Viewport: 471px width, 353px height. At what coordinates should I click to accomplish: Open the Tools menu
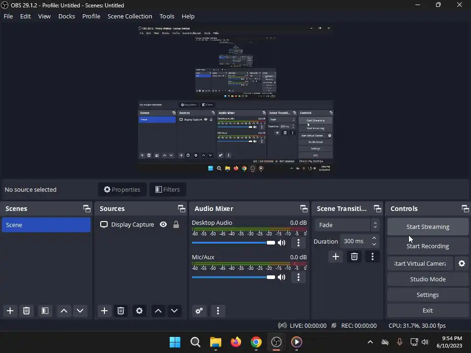pyautogui.click(x=167, y=16)
